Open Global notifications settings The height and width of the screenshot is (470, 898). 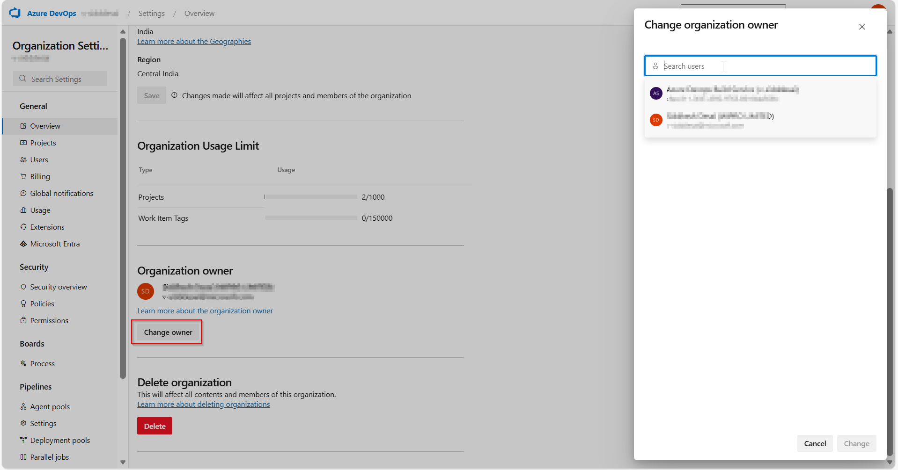[x=60, y=193]
